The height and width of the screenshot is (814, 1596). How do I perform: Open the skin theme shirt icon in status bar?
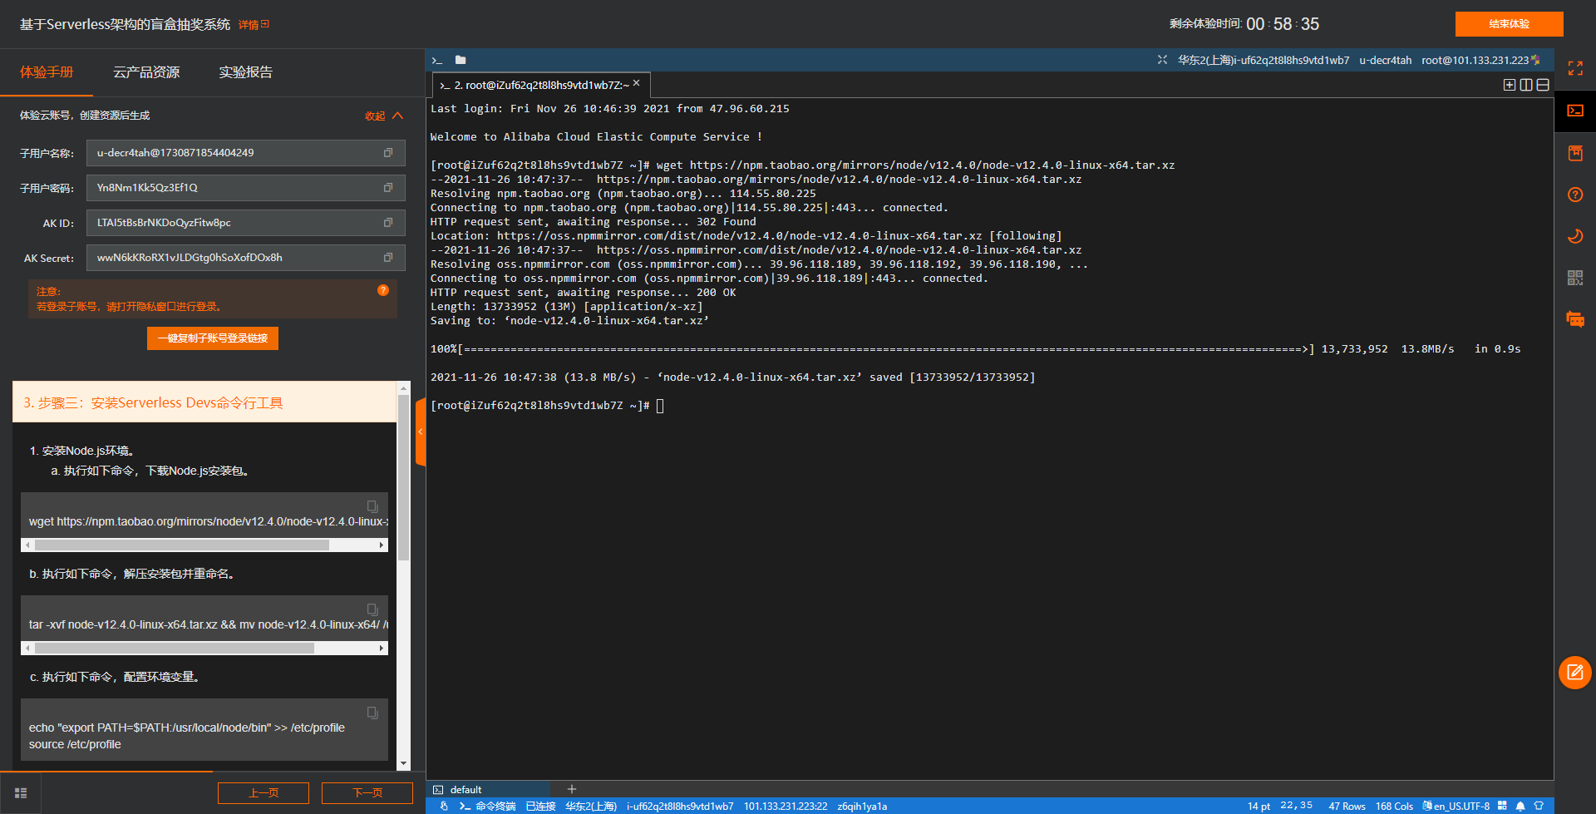click(1539, 806)
